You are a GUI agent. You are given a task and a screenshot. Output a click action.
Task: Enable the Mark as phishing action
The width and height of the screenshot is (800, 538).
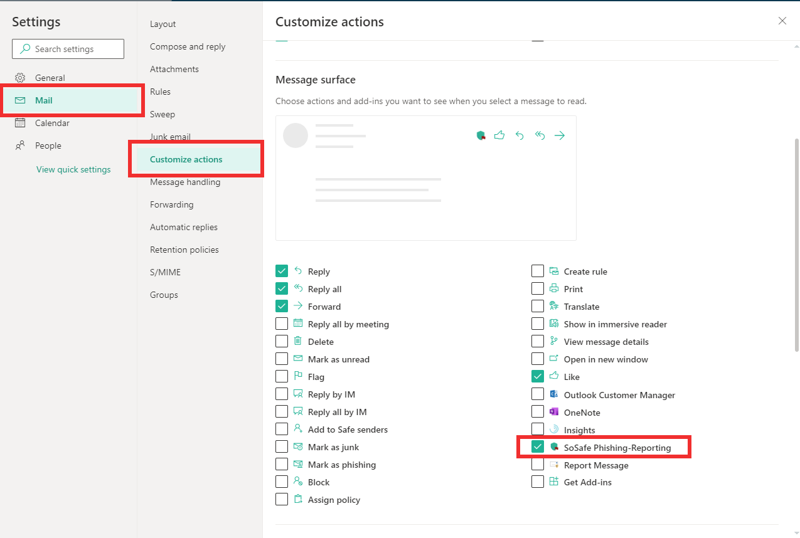(x=282, y=464)
